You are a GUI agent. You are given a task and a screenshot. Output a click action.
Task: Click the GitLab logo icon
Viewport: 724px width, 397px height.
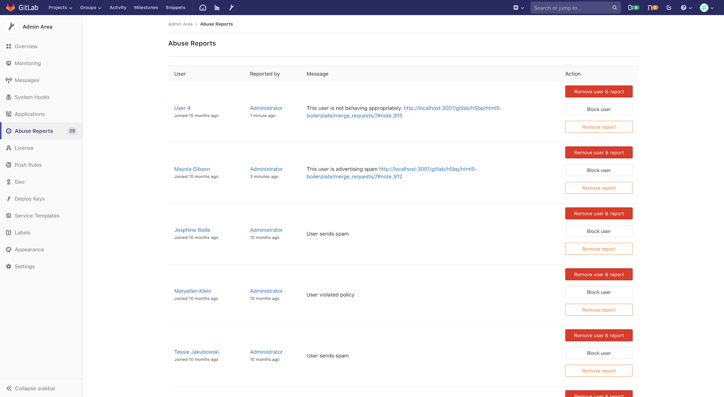click(x=10, y=7)
